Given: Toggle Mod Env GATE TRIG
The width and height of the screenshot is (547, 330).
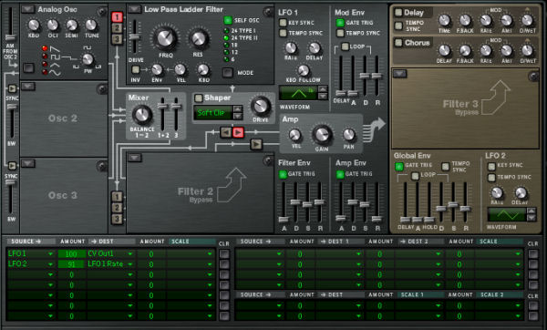Looking at the screenshot, I should pos(340,23).
